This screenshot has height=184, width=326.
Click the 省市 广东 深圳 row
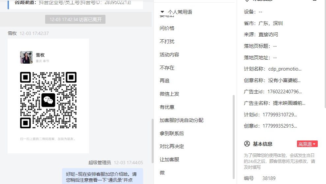[263, 23]
